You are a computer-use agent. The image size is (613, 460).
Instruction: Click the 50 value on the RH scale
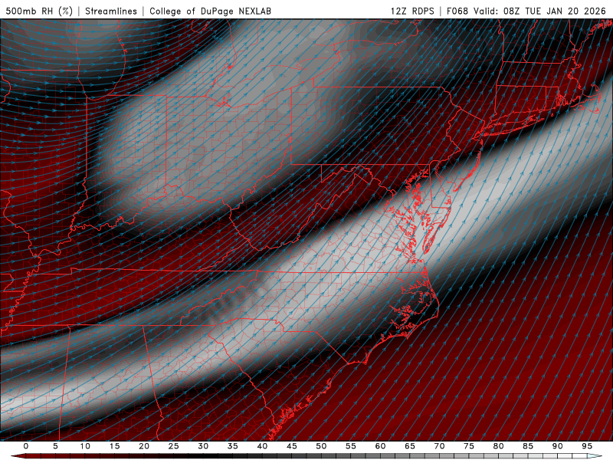(x=321, y=446)
